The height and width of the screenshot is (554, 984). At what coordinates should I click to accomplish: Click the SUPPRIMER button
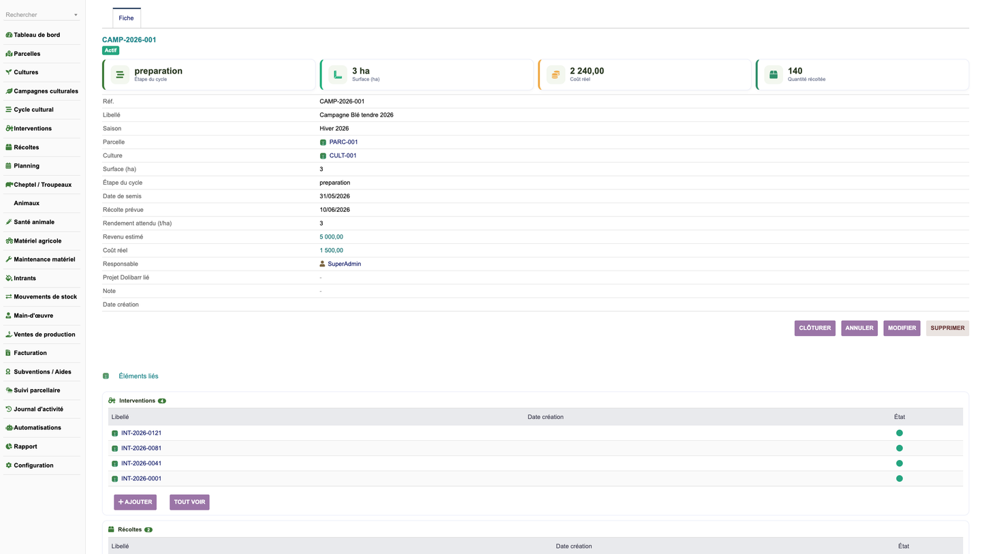(947, 328)
